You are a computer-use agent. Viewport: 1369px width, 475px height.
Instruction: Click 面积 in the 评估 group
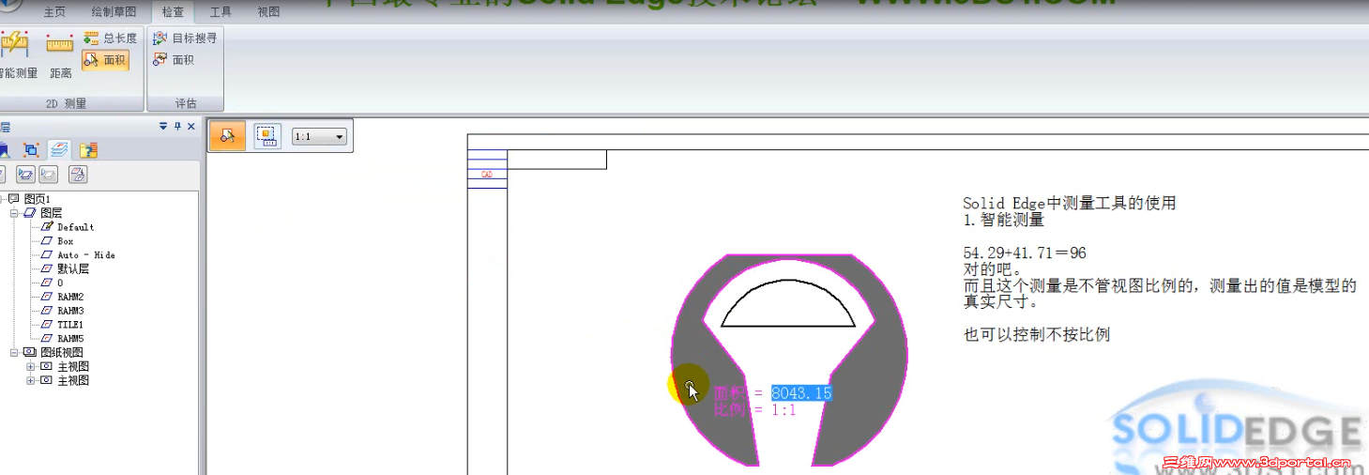[x=174, y=60]
